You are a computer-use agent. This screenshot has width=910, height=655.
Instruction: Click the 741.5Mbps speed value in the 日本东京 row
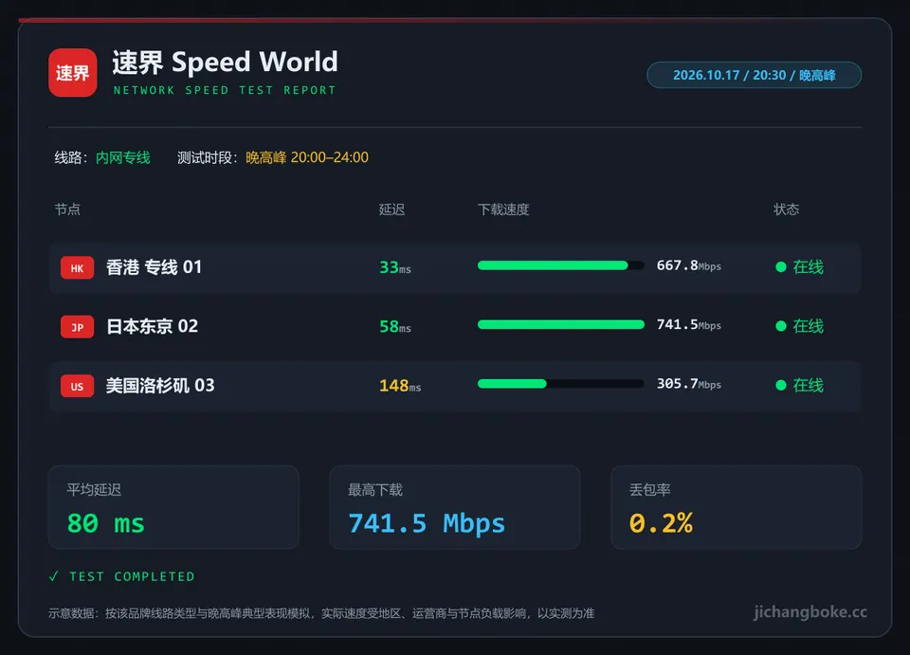[689, 325]
